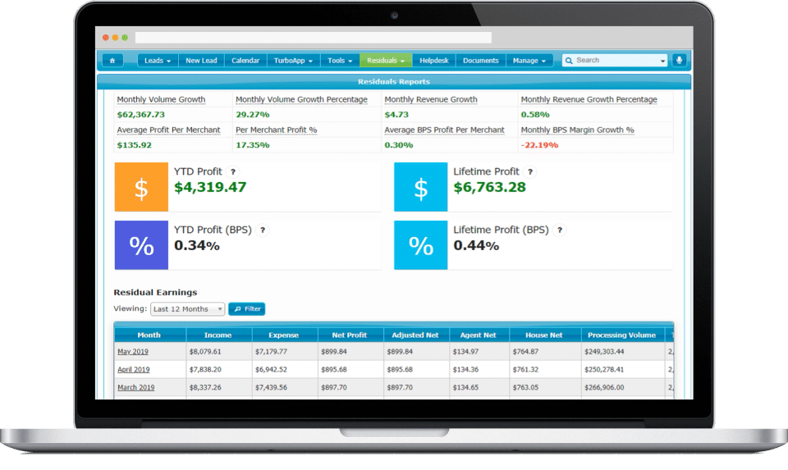Select April 2019 expense cell $6,942.52
Screen dimensions: 788x470
[x=271, y=370]
